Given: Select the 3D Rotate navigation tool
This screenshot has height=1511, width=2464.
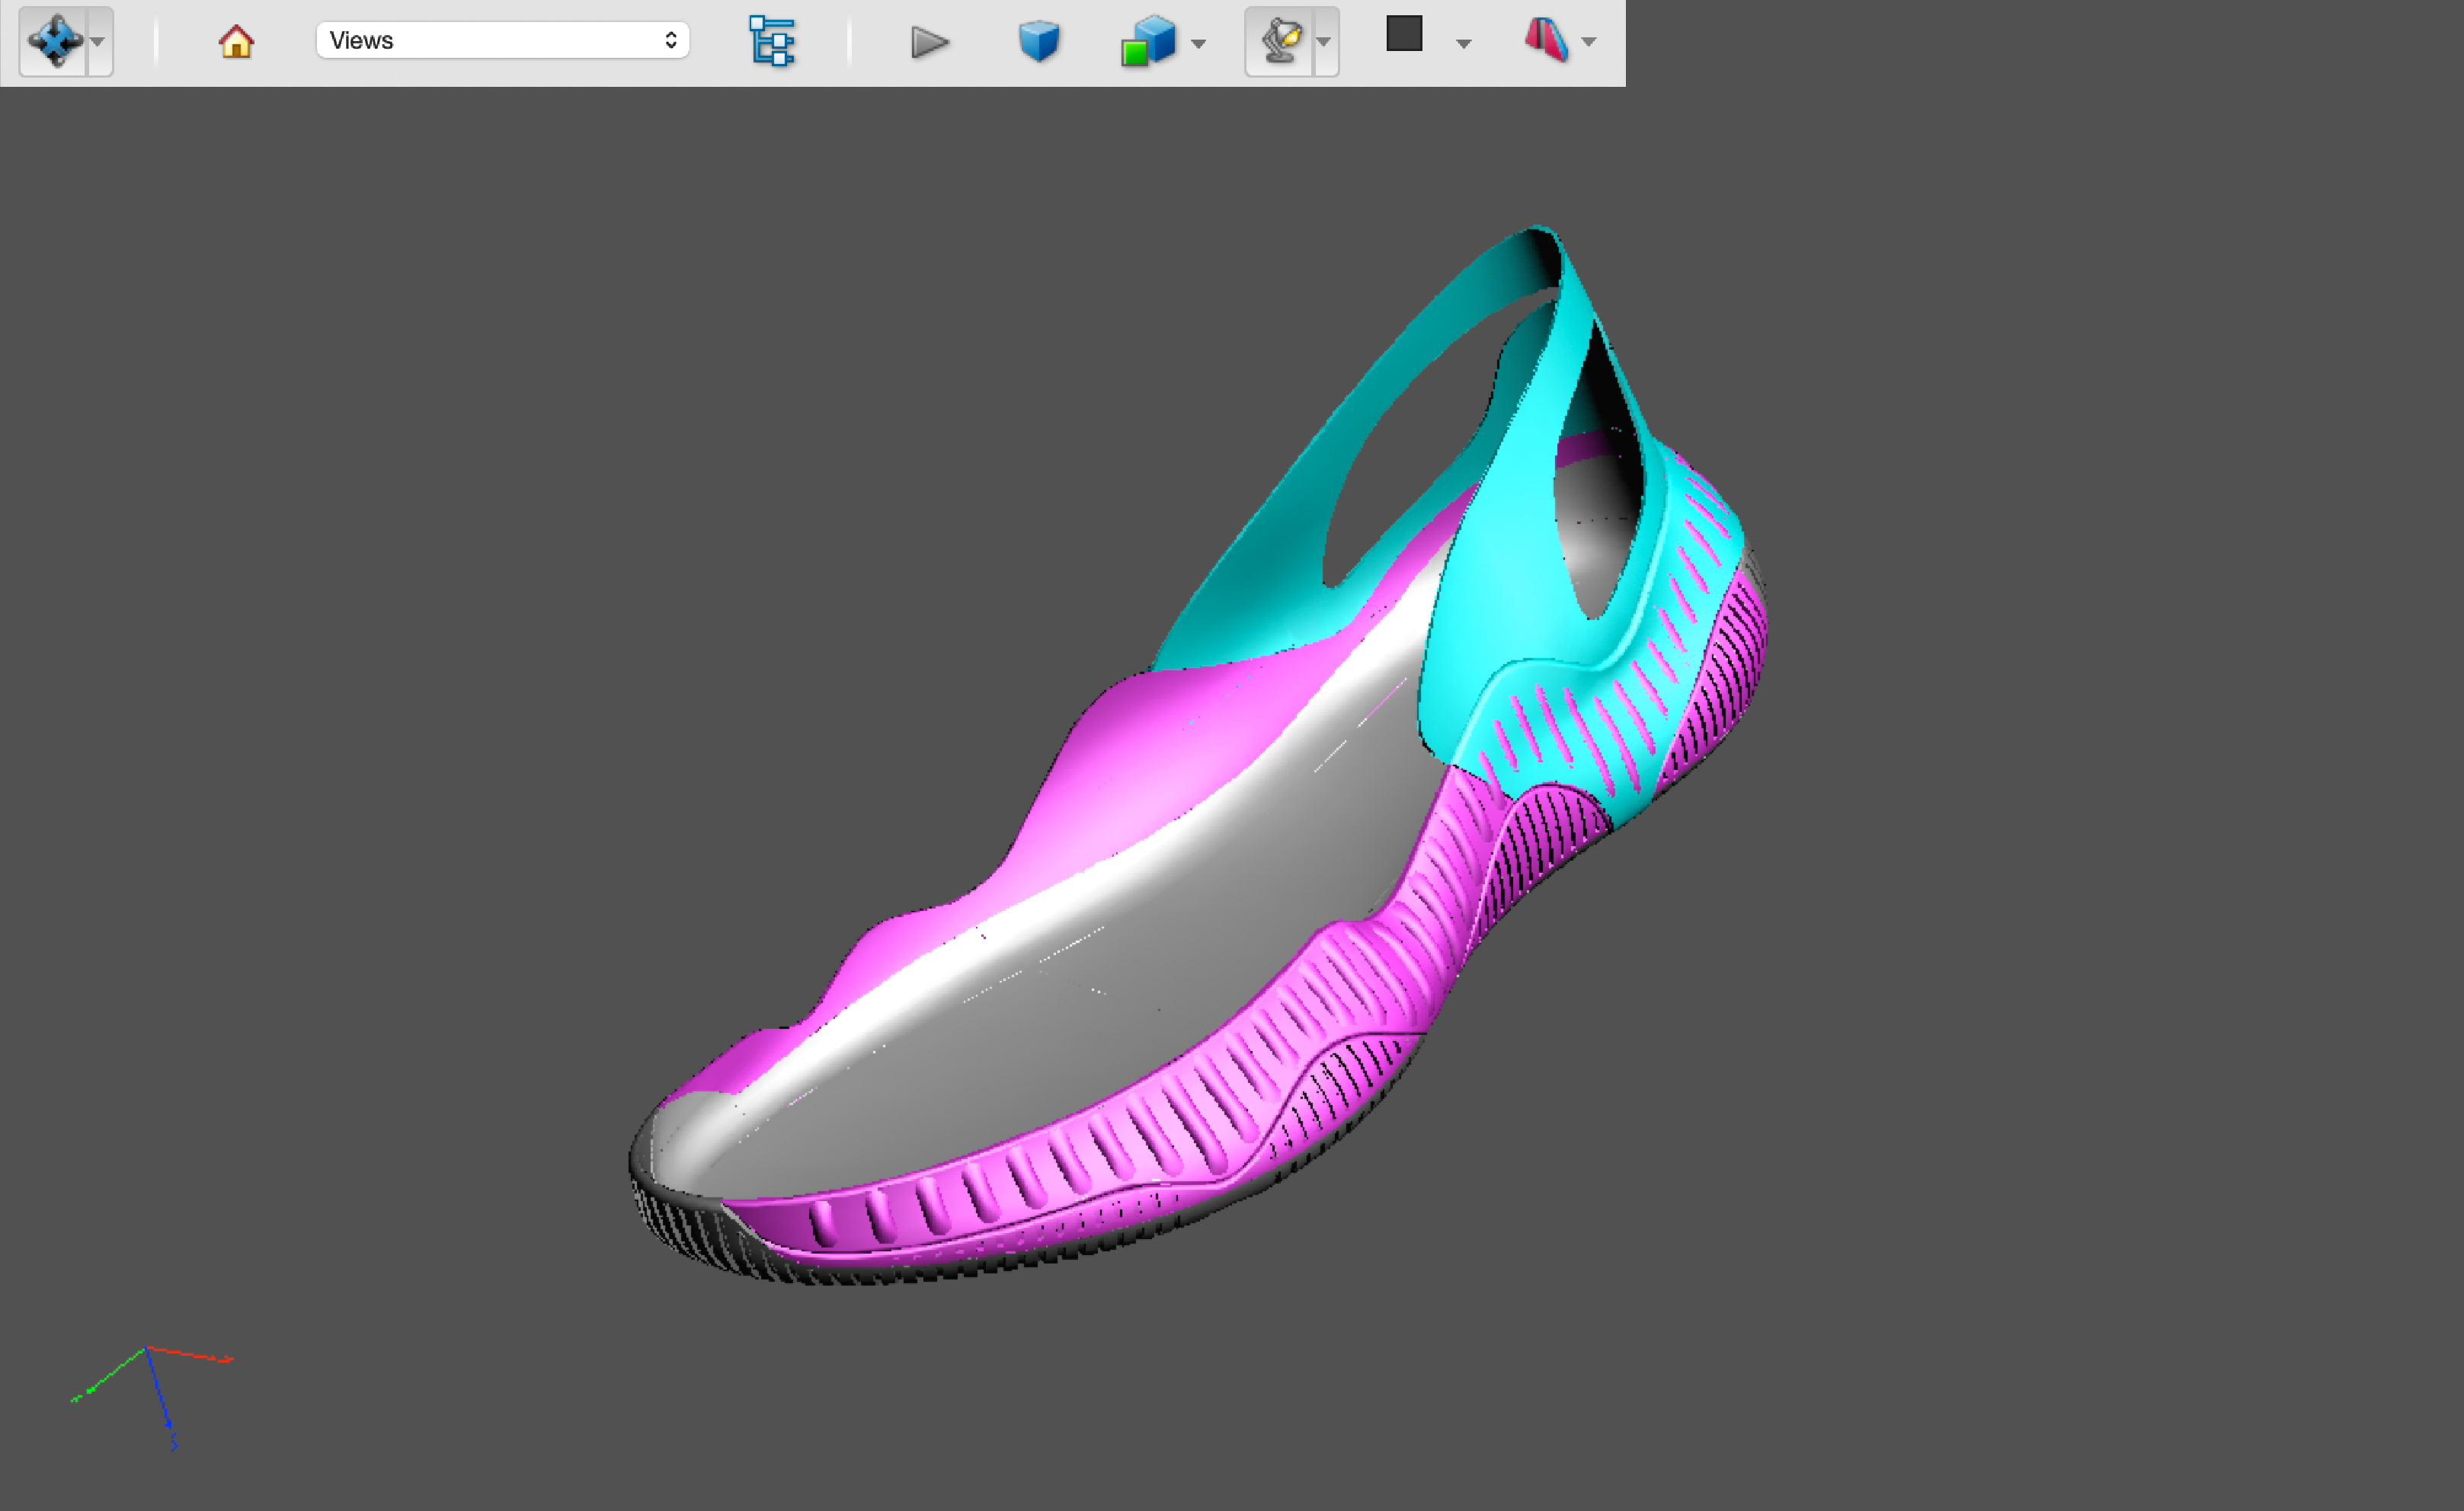Looking at the screenshot, I should click(55, 42).
